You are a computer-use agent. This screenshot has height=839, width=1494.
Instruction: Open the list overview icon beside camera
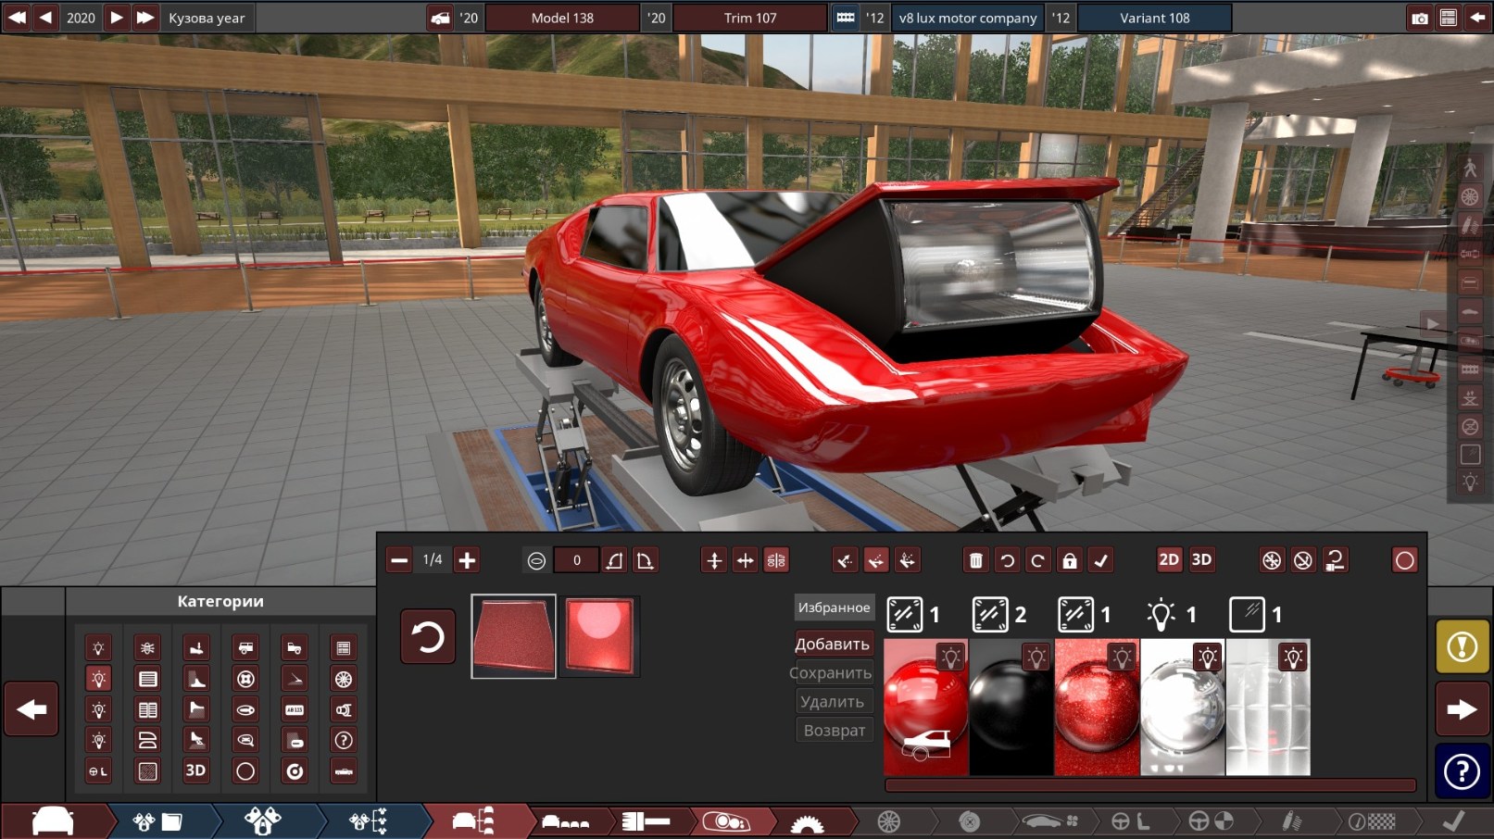pyautogui.click(x=1449, y=18)
